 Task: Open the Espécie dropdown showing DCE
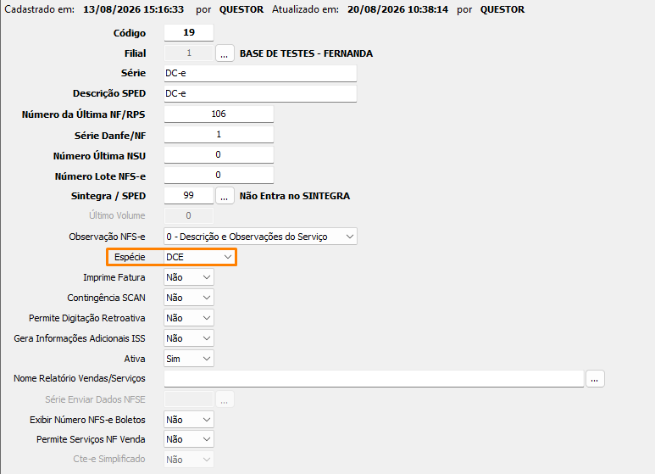199,257
